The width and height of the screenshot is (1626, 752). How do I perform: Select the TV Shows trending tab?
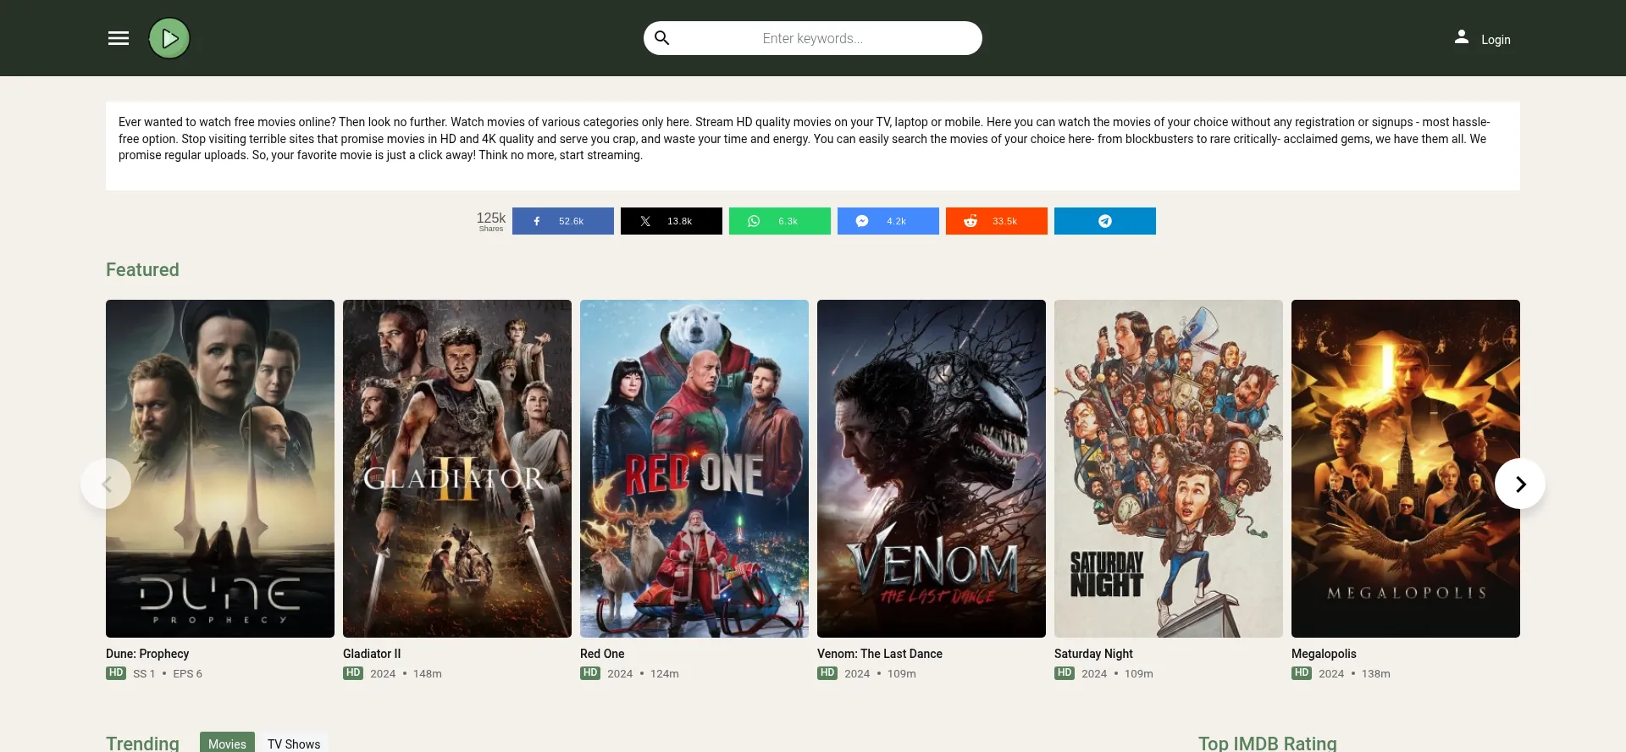(x=294, y=743)
